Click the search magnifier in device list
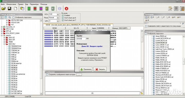 (10, 17)
